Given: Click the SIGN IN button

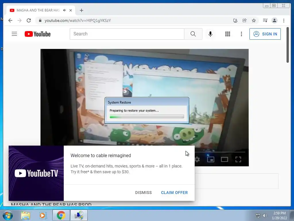Looking at the screenshot, I should [x=265, y=34].
